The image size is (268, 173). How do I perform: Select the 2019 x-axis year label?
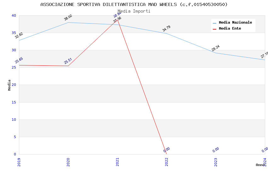click(19, 162)
